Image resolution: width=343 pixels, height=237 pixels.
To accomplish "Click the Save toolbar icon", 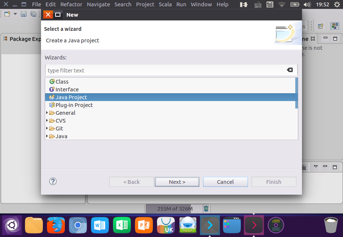I will click(x=23, y=14).
